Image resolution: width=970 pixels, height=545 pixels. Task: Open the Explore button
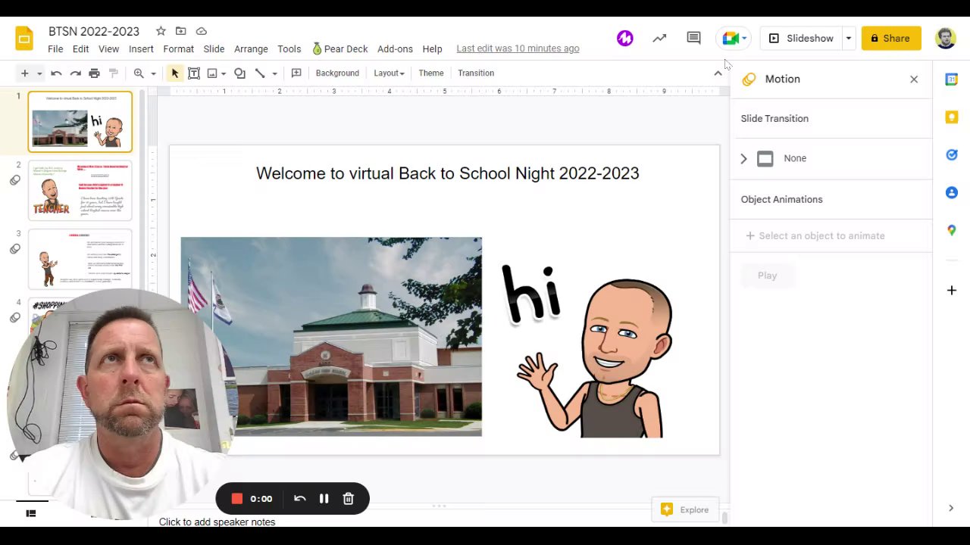(x=685, y=509)
